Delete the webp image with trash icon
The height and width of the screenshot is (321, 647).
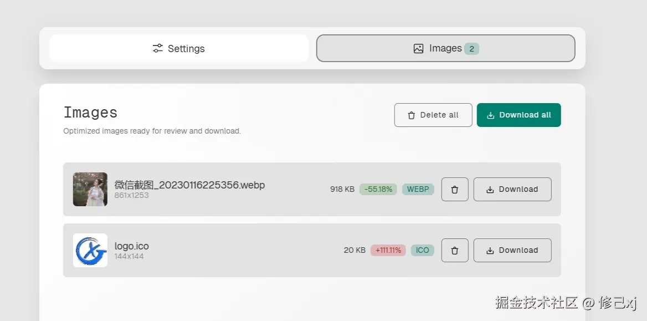(455, 189)
